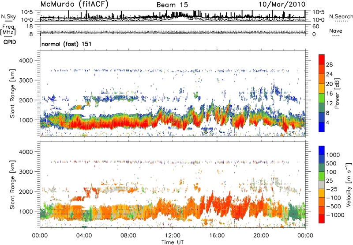Viewport: 353px width, 245px height.
Task: Click the 20:00 time tick label
Action: tap(261, 236)
